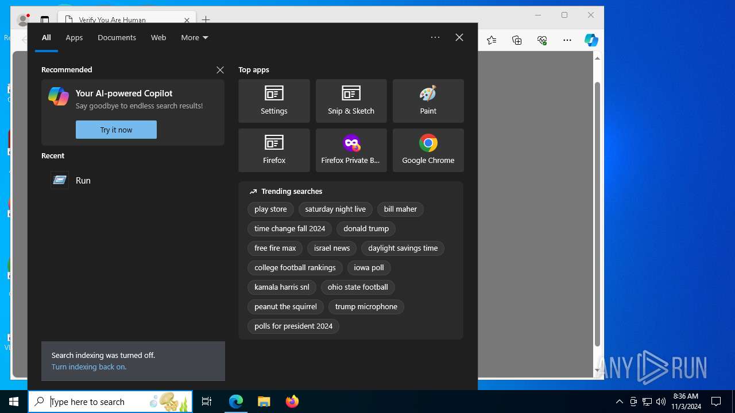The height and width of the screenshot is (413, 735).
Task: Open volume control in tray
Action: coord(660,402)
